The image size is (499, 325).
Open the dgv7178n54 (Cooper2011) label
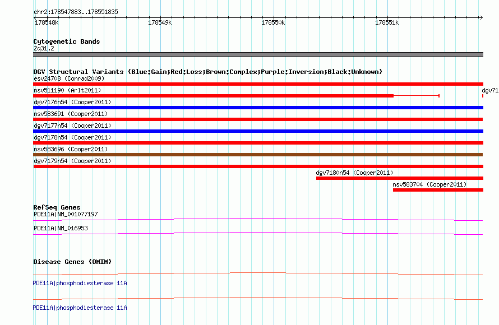coord(72,137)
